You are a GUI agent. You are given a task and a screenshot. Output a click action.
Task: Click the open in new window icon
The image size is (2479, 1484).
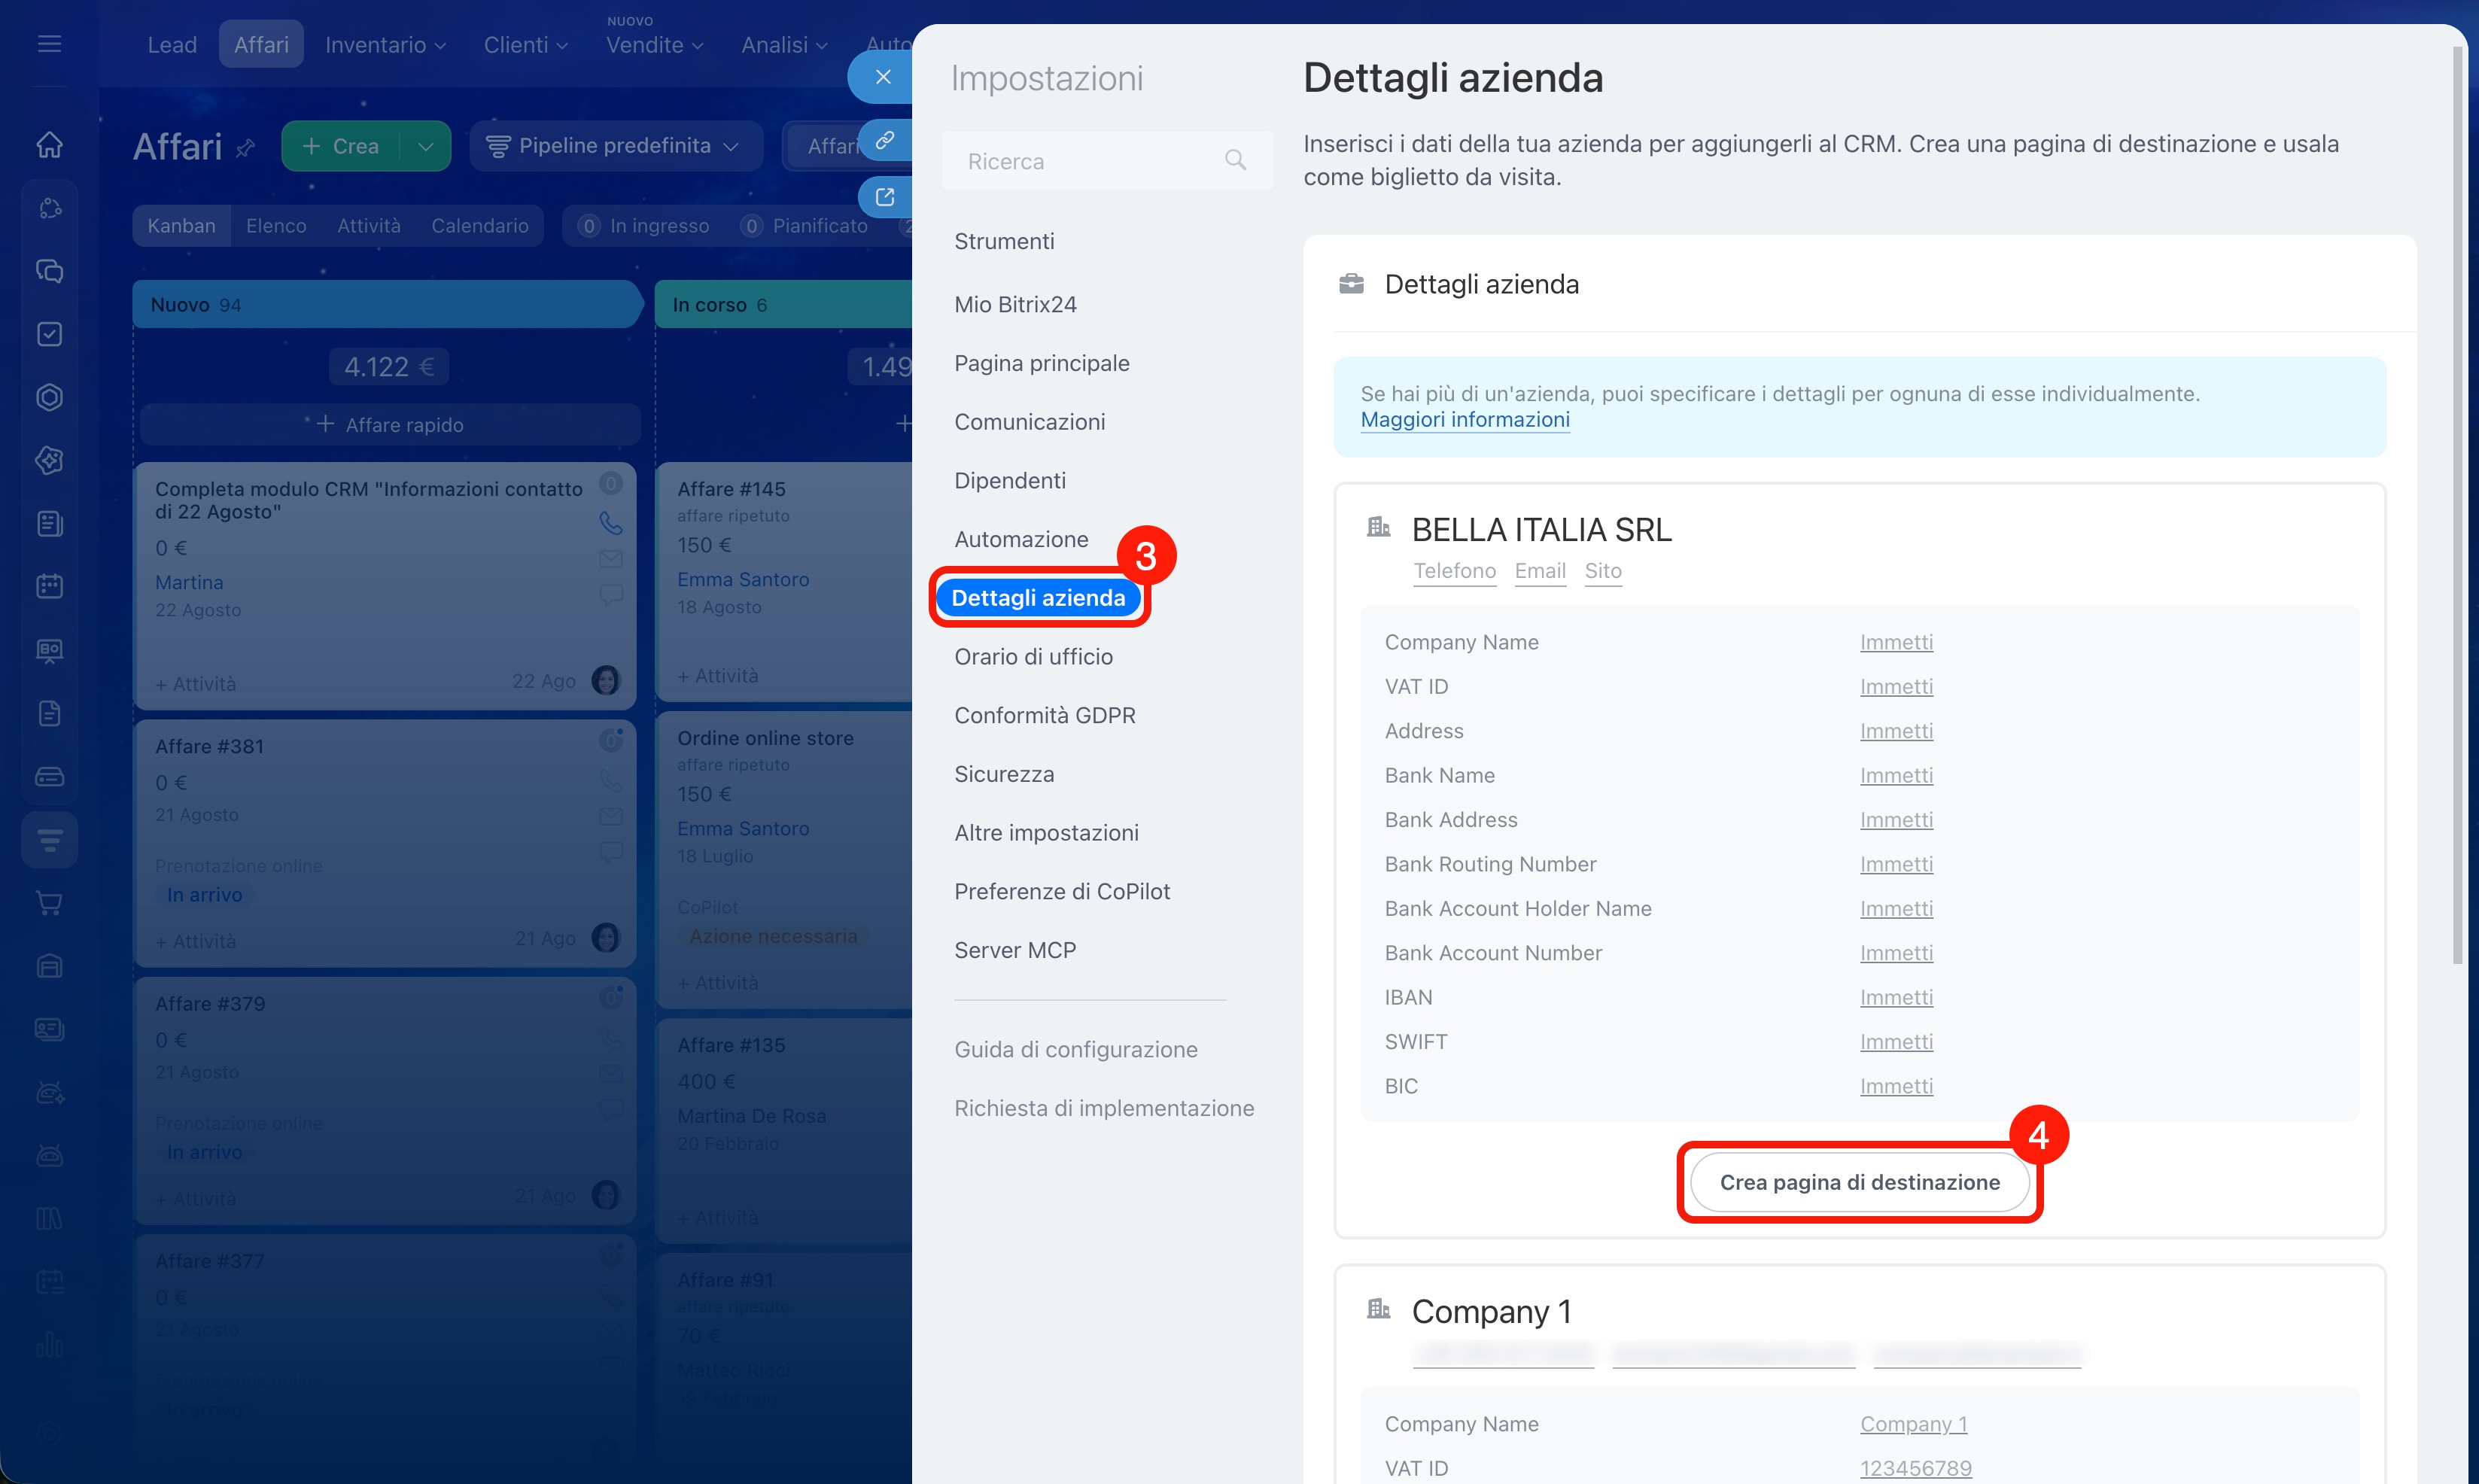[885, 196]
